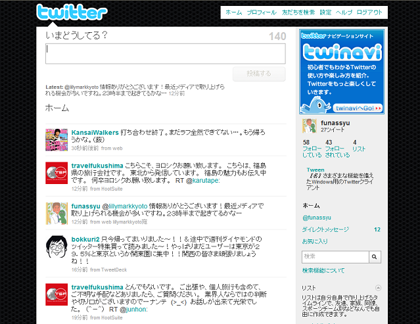Screen dimensions: 420x324
Task: Open the 16分前 tweet timestamp
Action: [80, 269]
